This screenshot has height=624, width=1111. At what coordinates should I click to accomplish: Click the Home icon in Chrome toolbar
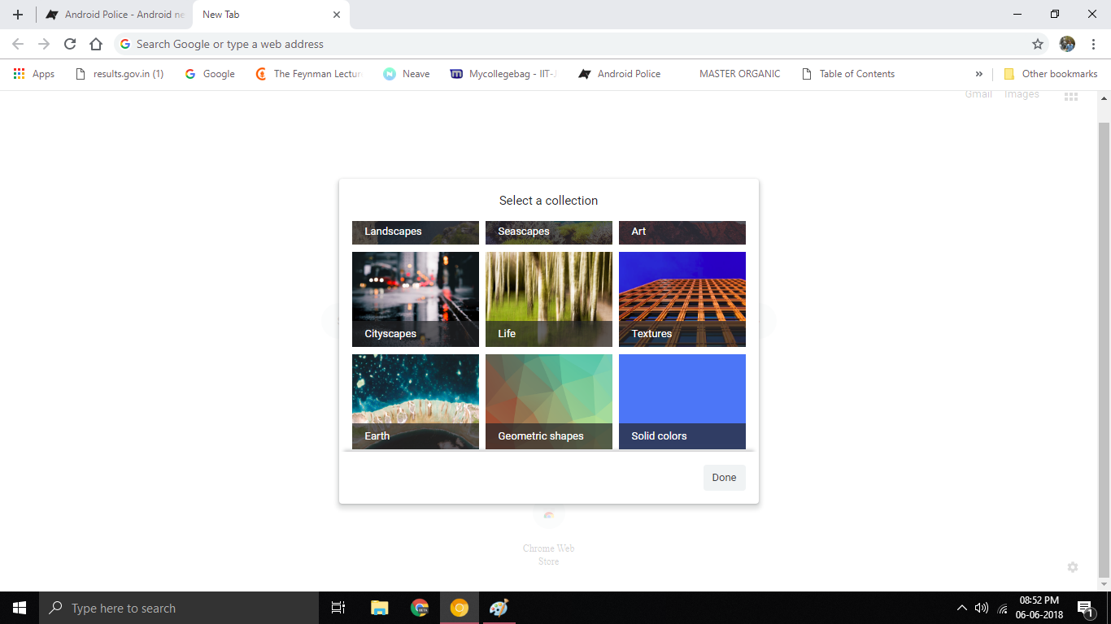click(94, 44)
